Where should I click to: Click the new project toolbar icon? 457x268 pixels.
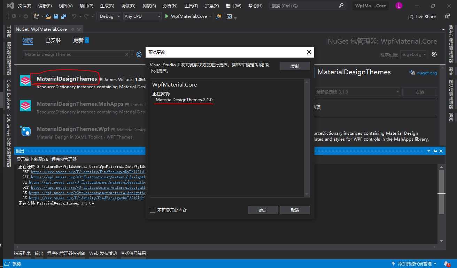37,16
